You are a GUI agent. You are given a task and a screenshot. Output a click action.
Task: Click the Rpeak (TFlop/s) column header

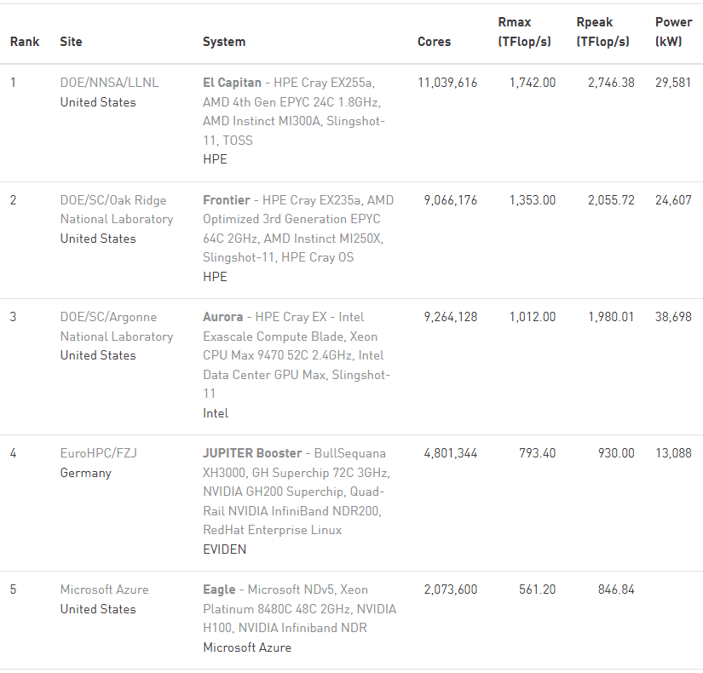[x=602, y=33]
